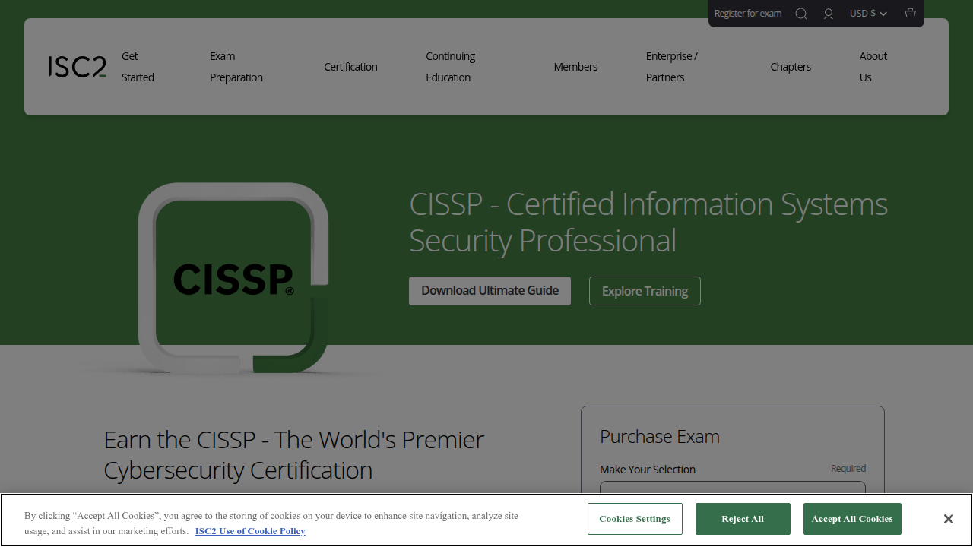Open Cookies Settings
973x547 pixels.
pyautogui.click(x=635, y=519)
